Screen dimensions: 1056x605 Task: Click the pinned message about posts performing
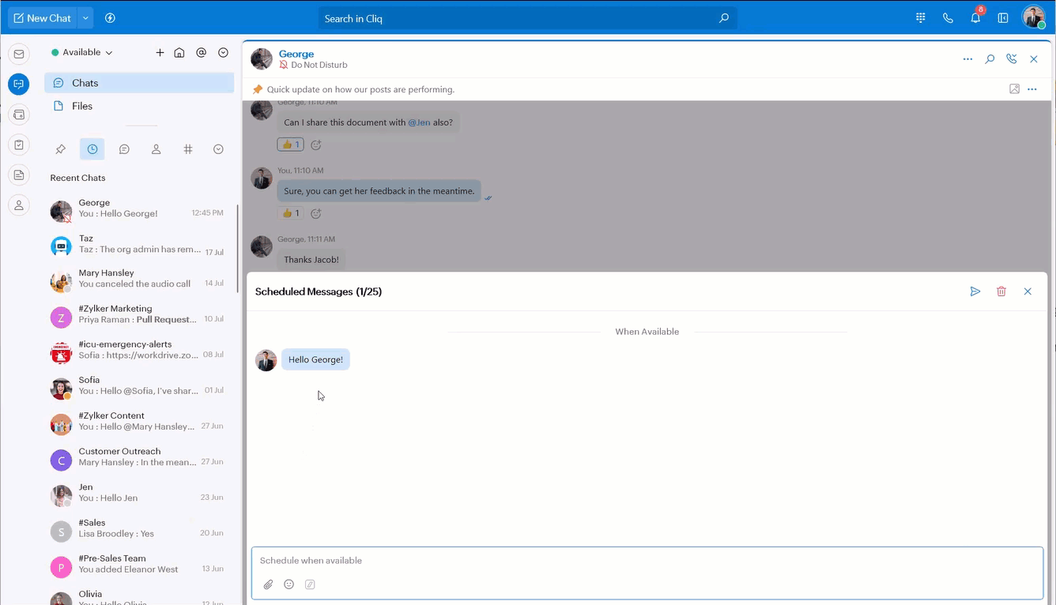coord(360,89)
